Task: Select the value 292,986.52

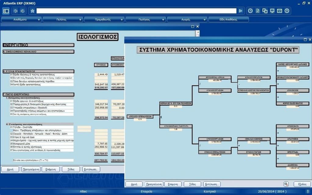Action: 101,147
